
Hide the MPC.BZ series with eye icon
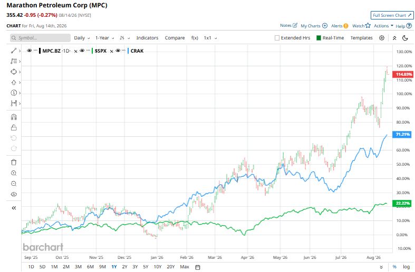[x=29, y=51]
